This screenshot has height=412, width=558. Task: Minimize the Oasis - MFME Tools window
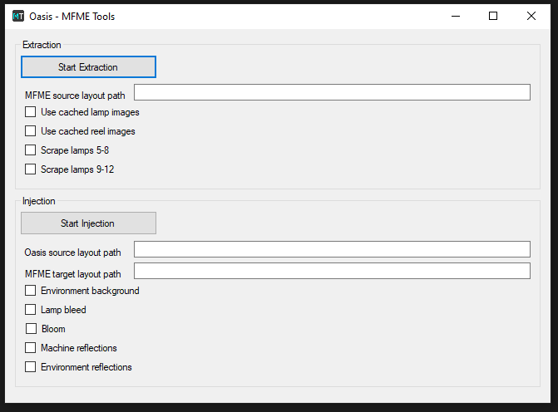[456, 16]
